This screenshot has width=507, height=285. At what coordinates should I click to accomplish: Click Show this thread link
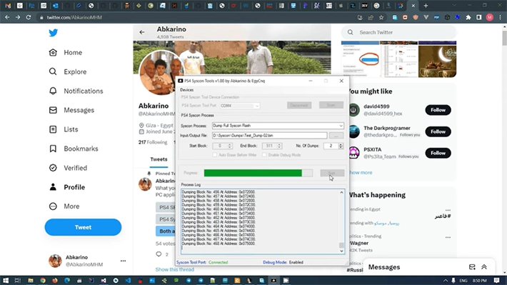175,269
